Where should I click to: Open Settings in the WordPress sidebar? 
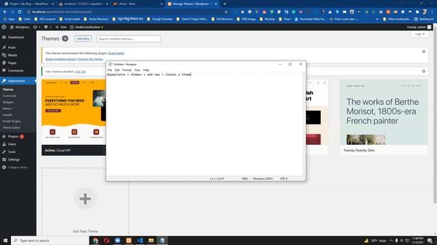coord(14,160)
